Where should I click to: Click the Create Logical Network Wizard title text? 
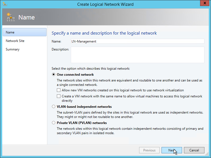pyautogui.click(x=105, y=4)
